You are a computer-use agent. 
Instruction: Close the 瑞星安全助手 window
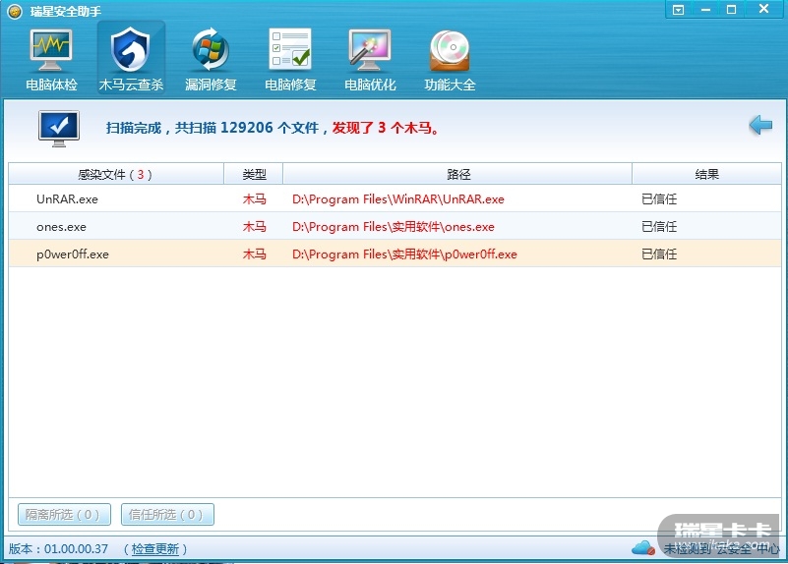coord(763,9)
